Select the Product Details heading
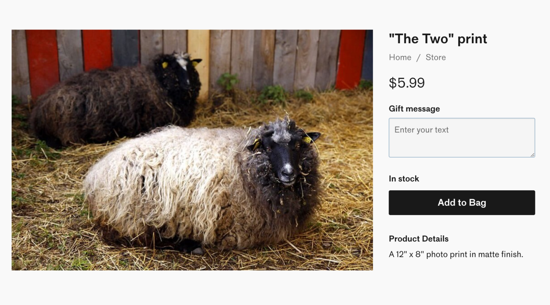This screenshot has width=550, height=305. (x=418, y=239)
